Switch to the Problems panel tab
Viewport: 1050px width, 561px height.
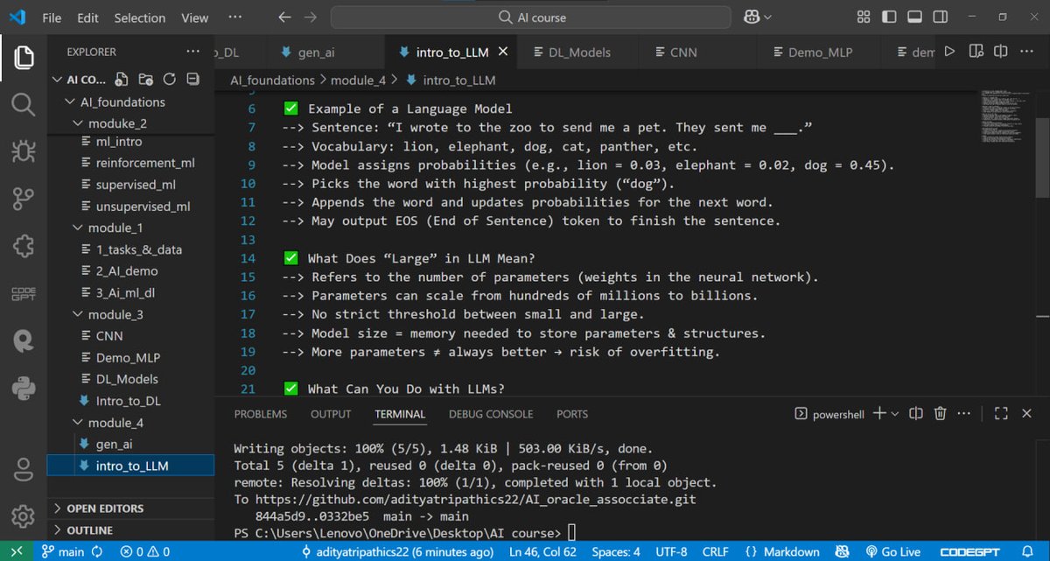(x=261, y=414)
